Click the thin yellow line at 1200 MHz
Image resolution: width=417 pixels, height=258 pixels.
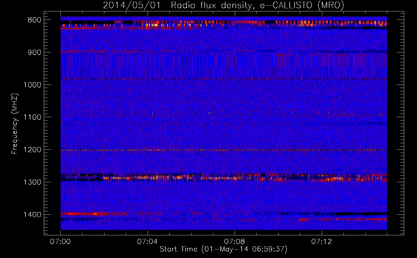[224, 150]
